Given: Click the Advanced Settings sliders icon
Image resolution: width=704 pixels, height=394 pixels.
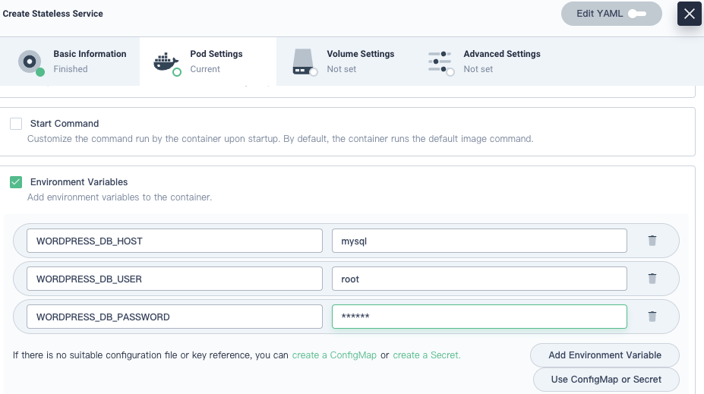Looking at the screenshot, I should click(x=440, y=61).
